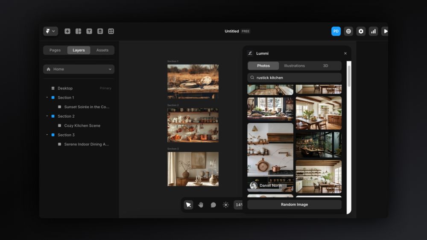Image resolution: width=427 pixels, height=240 pixels.
Task: Collapse the Section 2 layer arrow
Action: coord(47,116)
